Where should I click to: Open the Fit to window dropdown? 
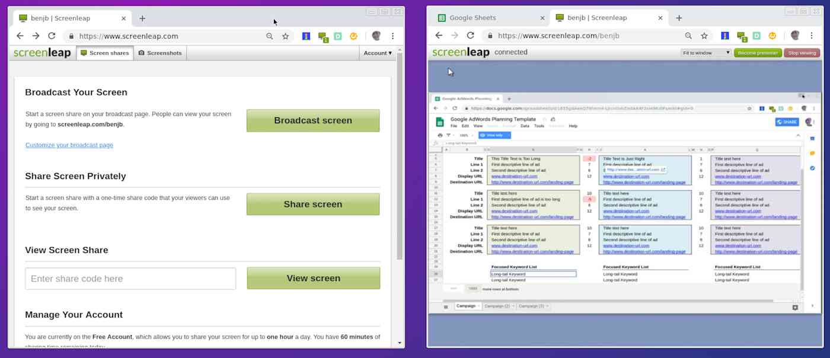coord(705,52)
